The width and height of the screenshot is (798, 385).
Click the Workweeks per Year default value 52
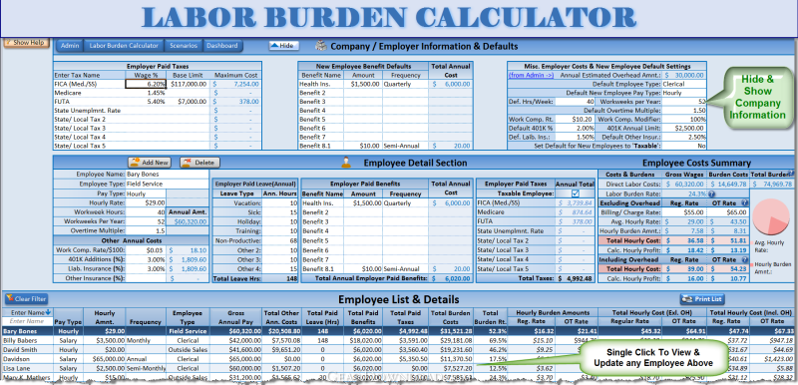(x=684, y=101)
